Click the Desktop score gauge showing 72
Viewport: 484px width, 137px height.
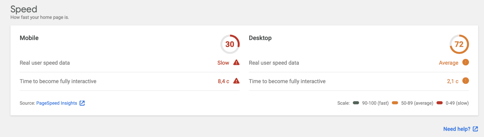point(459,44)
